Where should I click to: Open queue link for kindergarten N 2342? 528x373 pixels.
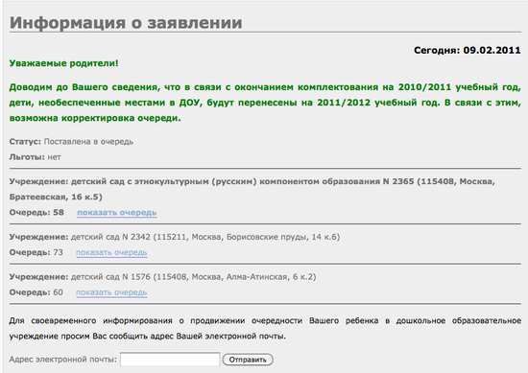111,252
